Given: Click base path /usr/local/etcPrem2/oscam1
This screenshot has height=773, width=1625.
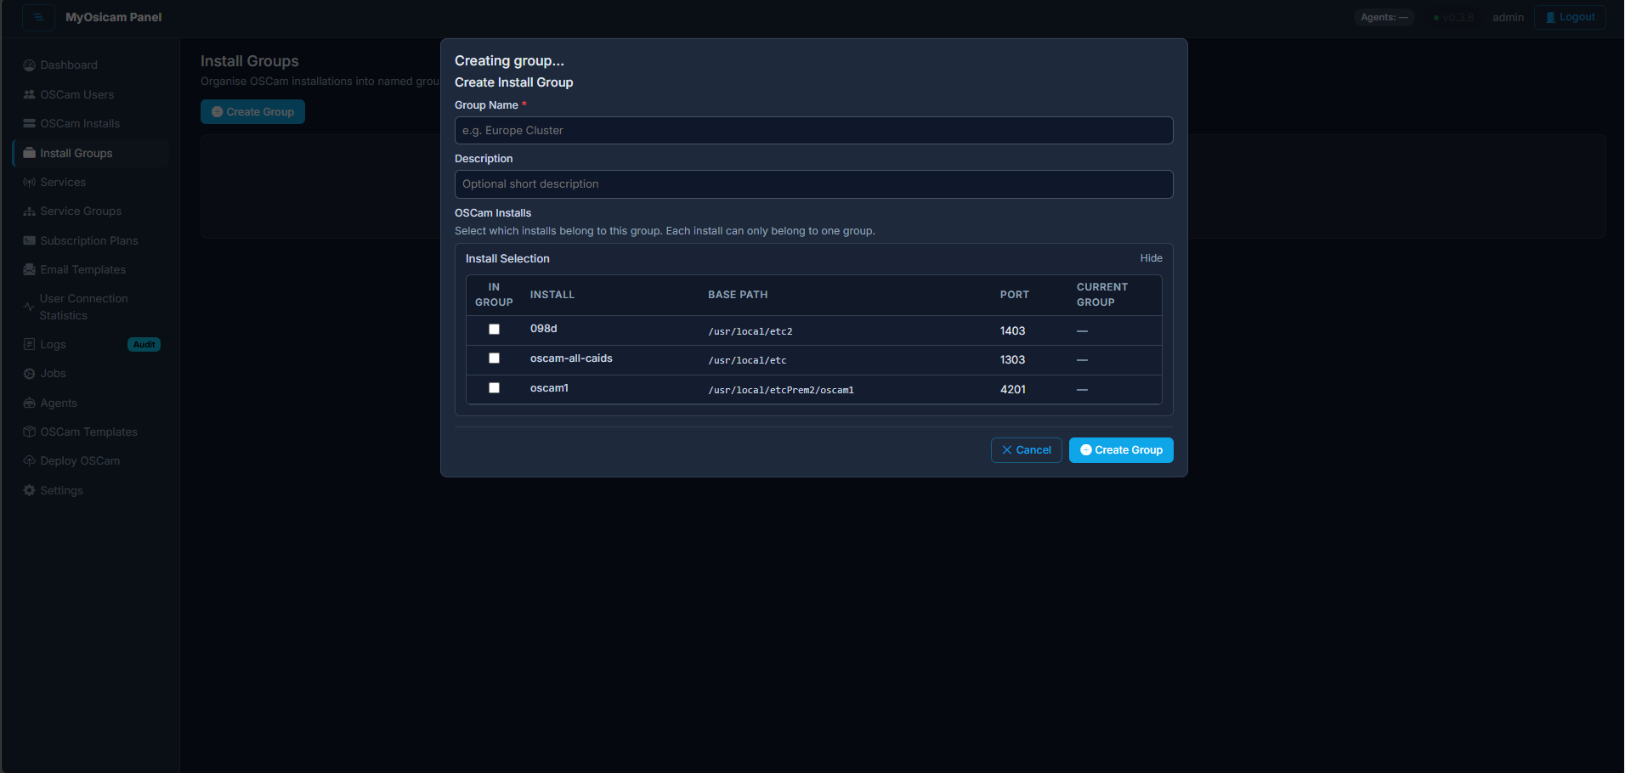Looking at the screenshot, I should [781, 390].
